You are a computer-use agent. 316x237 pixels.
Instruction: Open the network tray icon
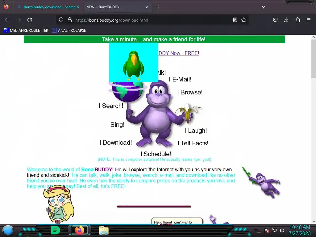tap(274, 230)
